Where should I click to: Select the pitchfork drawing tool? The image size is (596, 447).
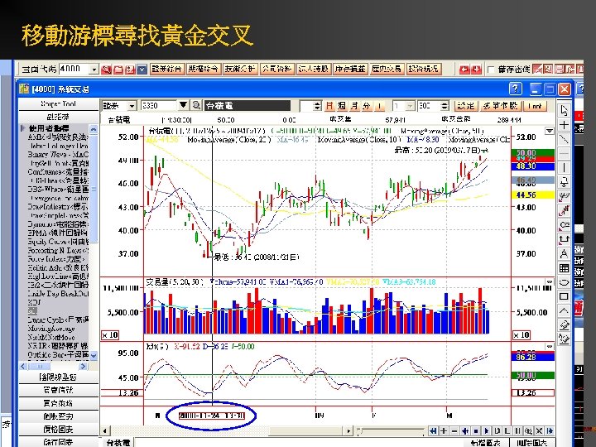[x=564, y=196]
